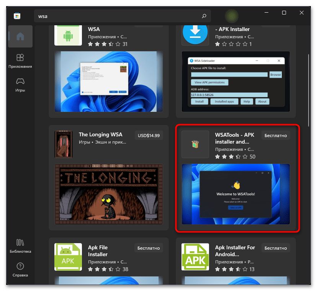Viewport: 317px width, 291px height.
Task: Open the Home sidebar section
Action: [x=20, y=36]
